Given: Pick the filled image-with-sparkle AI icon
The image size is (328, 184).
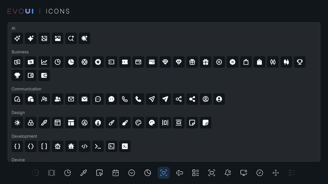Looking at the screenshot, I should 57,38.
